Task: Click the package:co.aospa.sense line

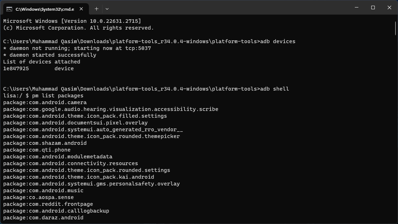Action: (x=39, y=197)
